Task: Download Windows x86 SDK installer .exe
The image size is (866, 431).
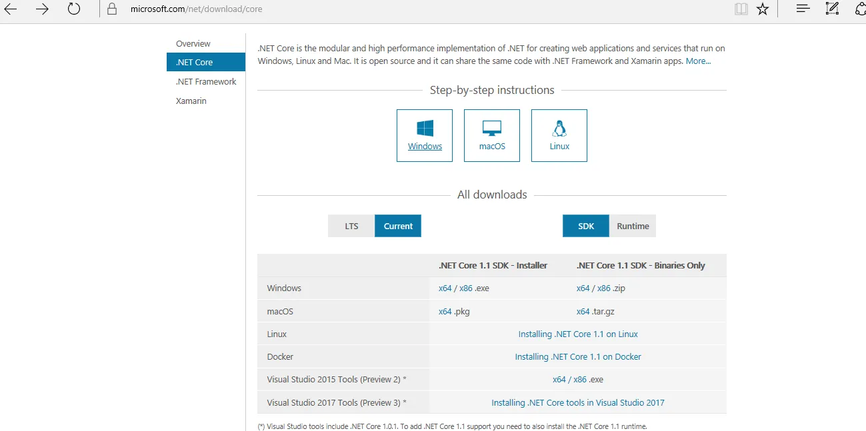Action: click(466, 288)
